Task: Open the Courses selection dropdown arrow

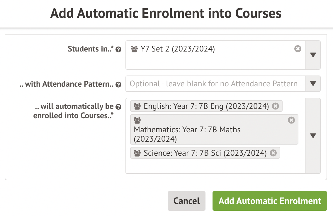Action: tap(313, 136)
